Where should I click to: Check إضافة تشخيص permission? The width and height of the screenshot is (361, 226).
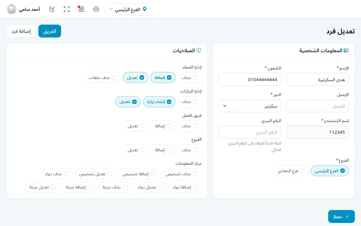coord(153,174)
